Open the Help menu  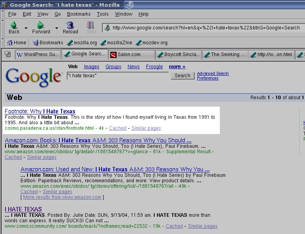click(x=144, y=14)
